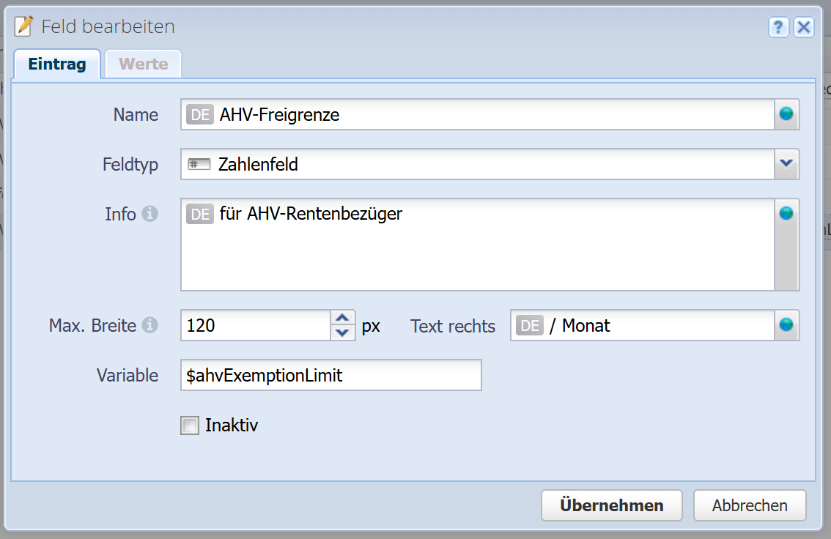This screenshot has width=831, height=539.
Task: Click the globe icon in the Info field
Action: (x=786, y=214)
